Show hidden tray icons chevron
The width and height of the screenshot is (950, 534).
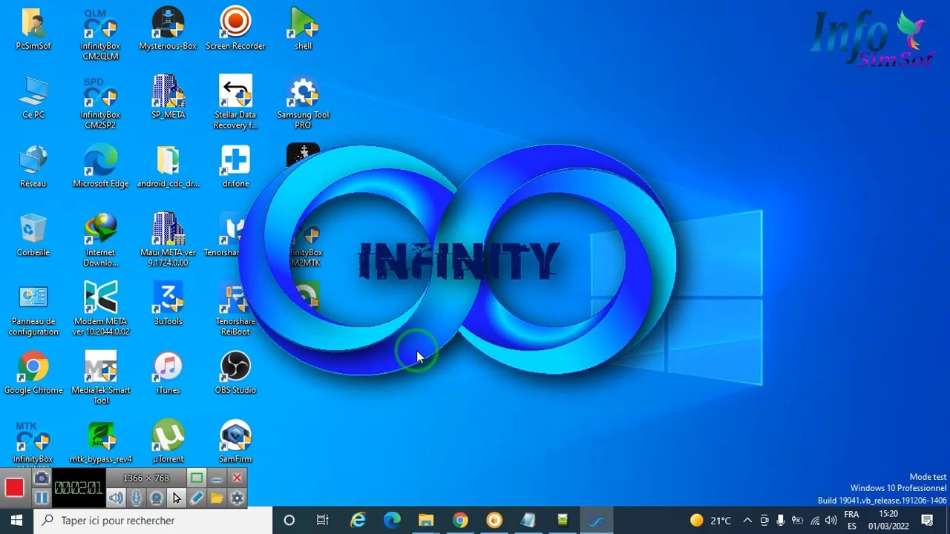[747, 521]
